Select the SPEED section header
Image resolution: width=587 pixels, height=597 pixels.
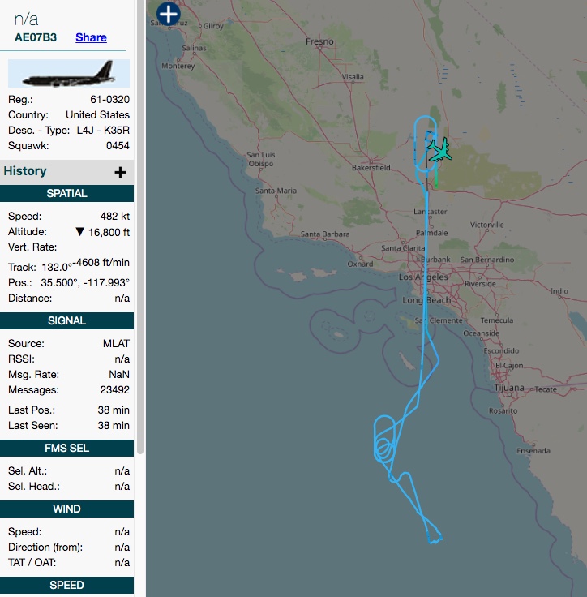click(66, 585)
